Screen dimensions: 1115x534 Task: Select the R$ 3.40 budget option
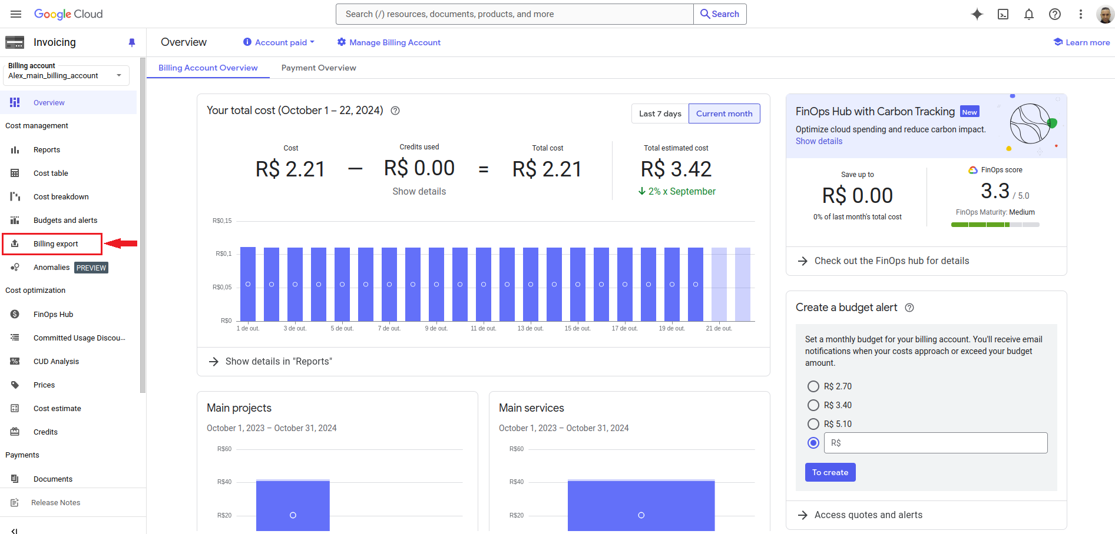tap(813, 405)
